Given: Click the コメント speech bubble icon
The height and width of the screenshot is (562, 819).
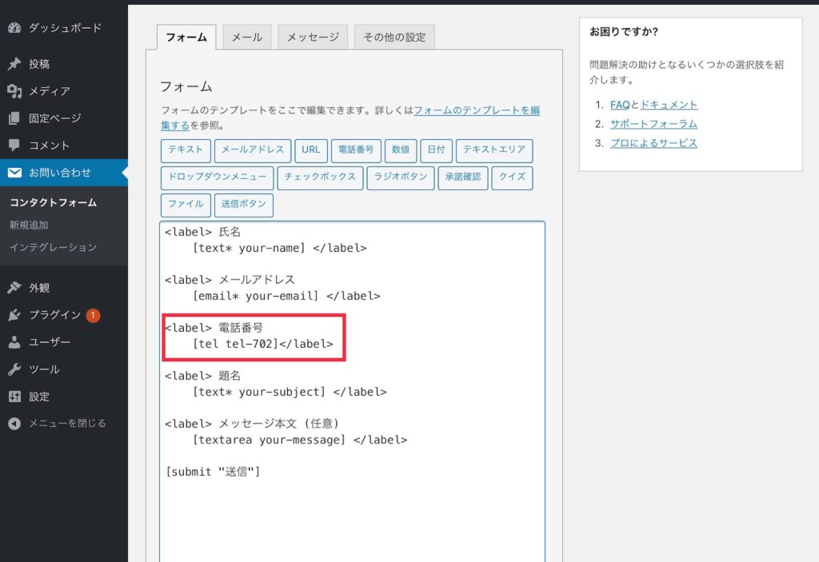Looking at the screenshot, I should (x=14, y=145).
